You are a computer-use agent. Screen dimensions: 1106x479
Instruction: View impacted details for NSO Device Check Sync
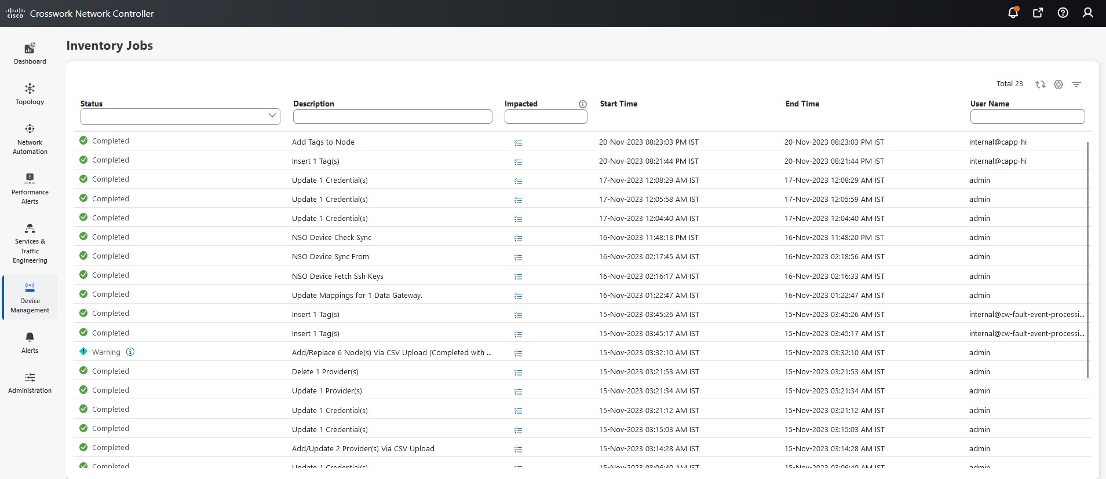(518, 238)
